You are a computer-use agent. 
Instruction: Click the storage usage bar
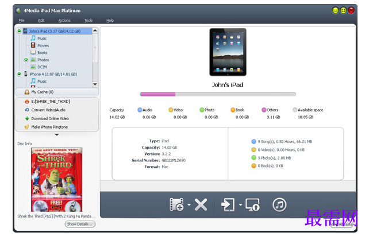pyautogui.click(x=218, y=94)
